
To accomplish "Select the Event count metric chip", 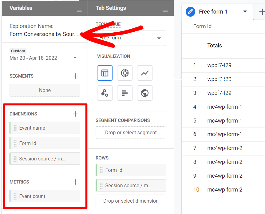I will coord(45,196).
